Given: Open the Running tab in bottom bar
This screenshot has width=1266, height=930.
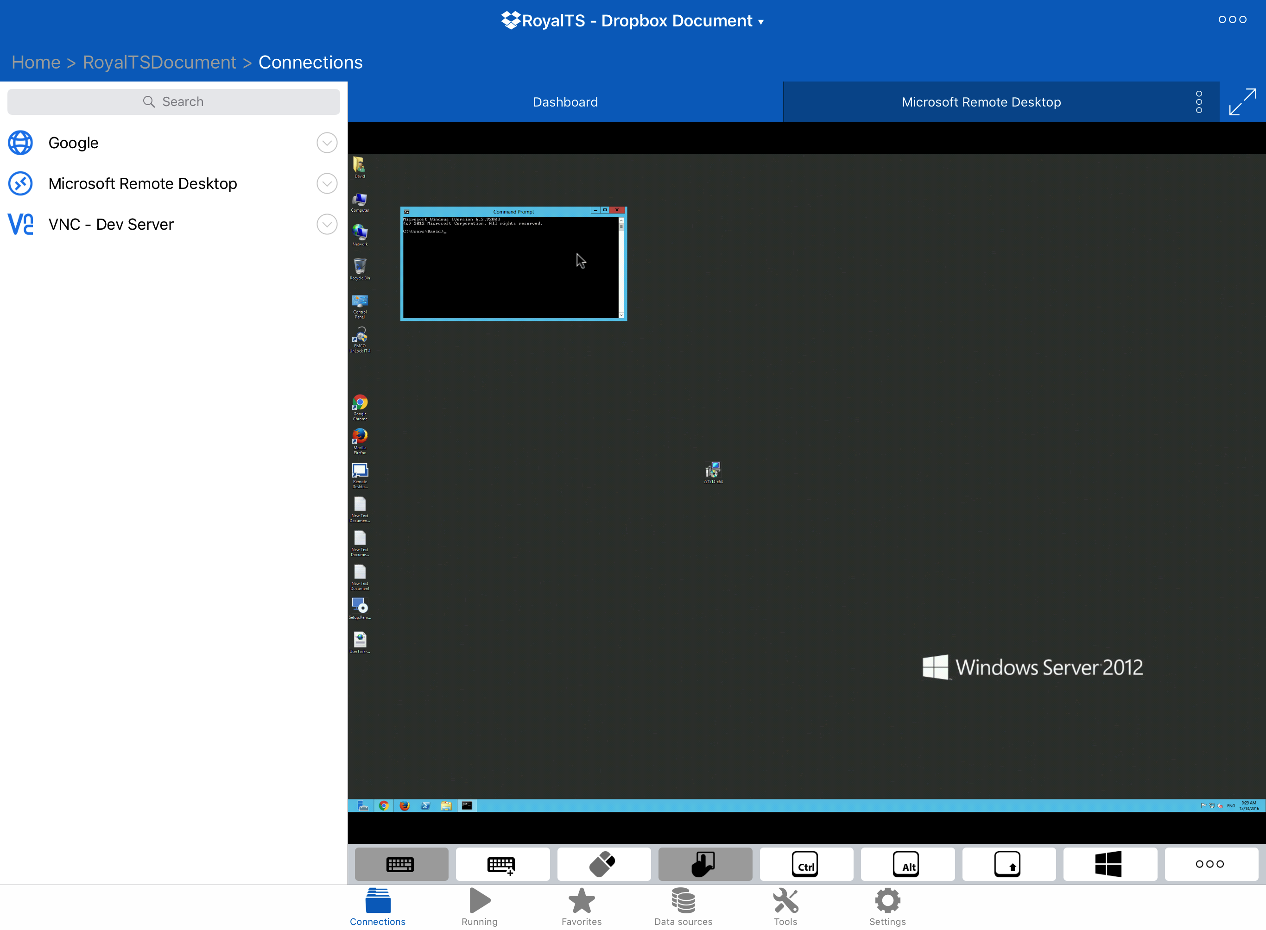Looking at the screenshot, I should tap(479, 906).
